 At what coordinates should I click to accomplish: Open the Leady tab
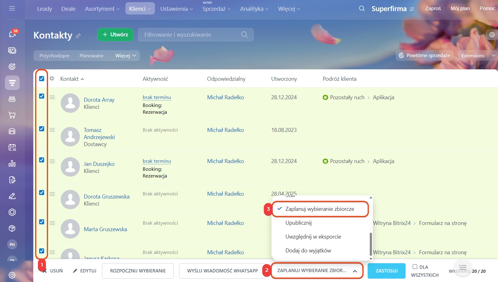tap(45, 9)
